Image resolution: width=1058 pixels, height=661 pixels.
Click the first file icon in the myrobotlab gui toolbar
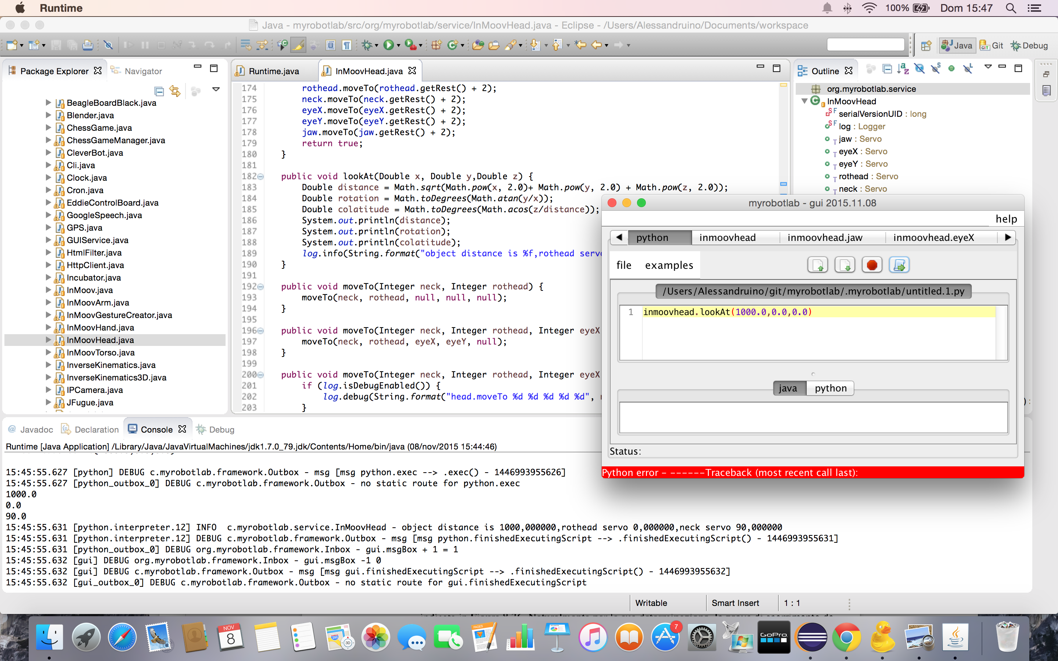pos(817,265)
